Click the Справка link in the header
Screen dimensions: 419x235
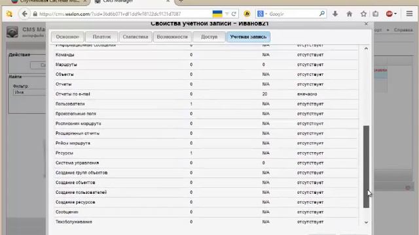tap(403, 30)
